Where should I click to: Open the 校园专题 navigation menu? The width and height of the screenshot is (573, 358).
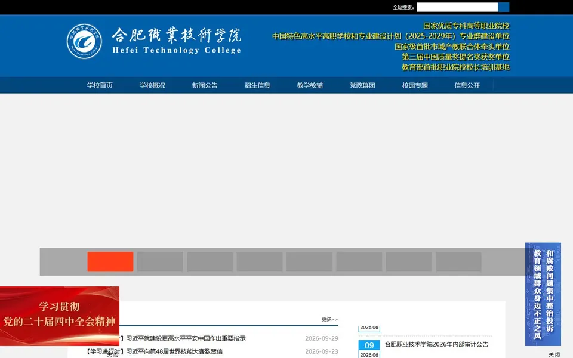[x=415, y=85]
